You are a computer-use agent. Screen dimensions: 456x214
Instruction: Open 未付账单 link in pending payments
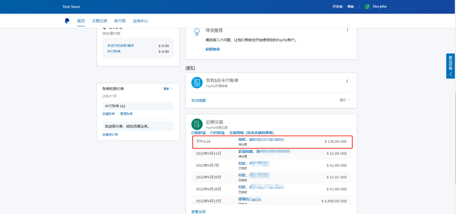click(114, 51)
